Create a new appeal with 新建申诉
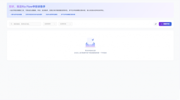The image size is (180, 100). [x=165, y=24]
